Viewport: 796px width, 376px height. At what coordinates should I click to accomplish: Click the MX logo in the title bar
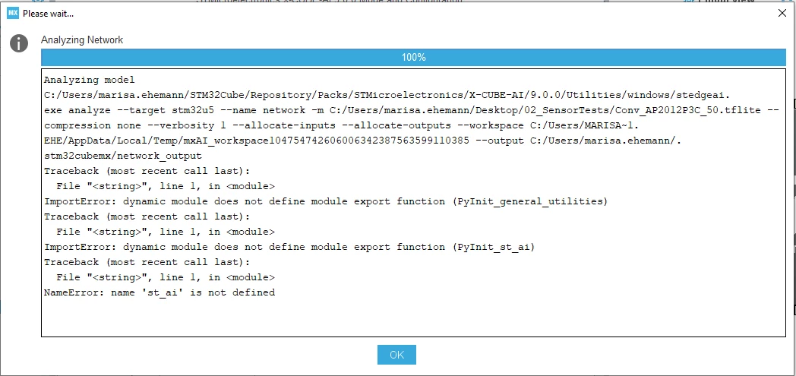tap(13, 14)
